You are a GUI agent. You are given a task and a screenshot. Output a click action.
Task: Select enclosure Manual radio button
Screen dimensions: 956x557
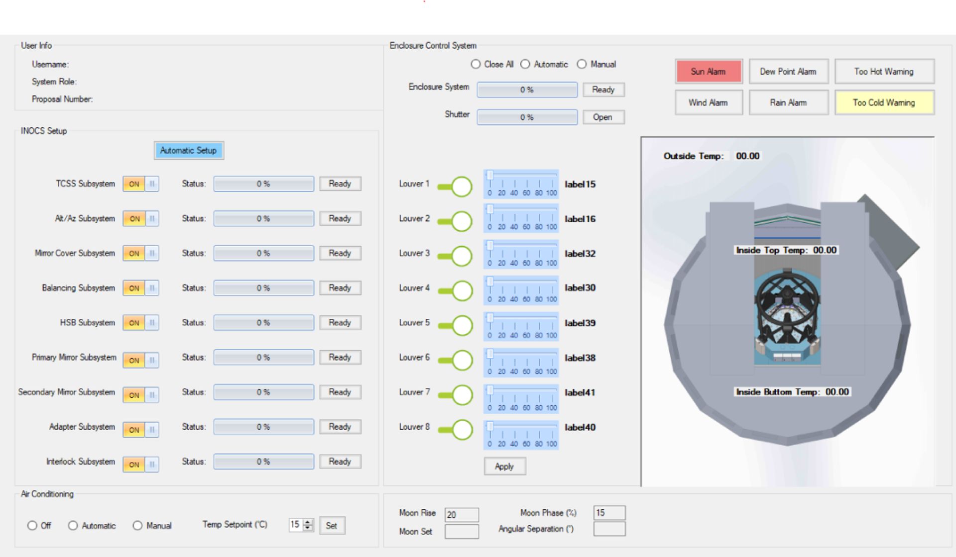(582, 65)
